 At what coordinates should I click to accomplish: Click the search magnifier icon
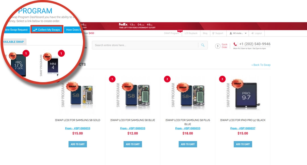(203, 45)
